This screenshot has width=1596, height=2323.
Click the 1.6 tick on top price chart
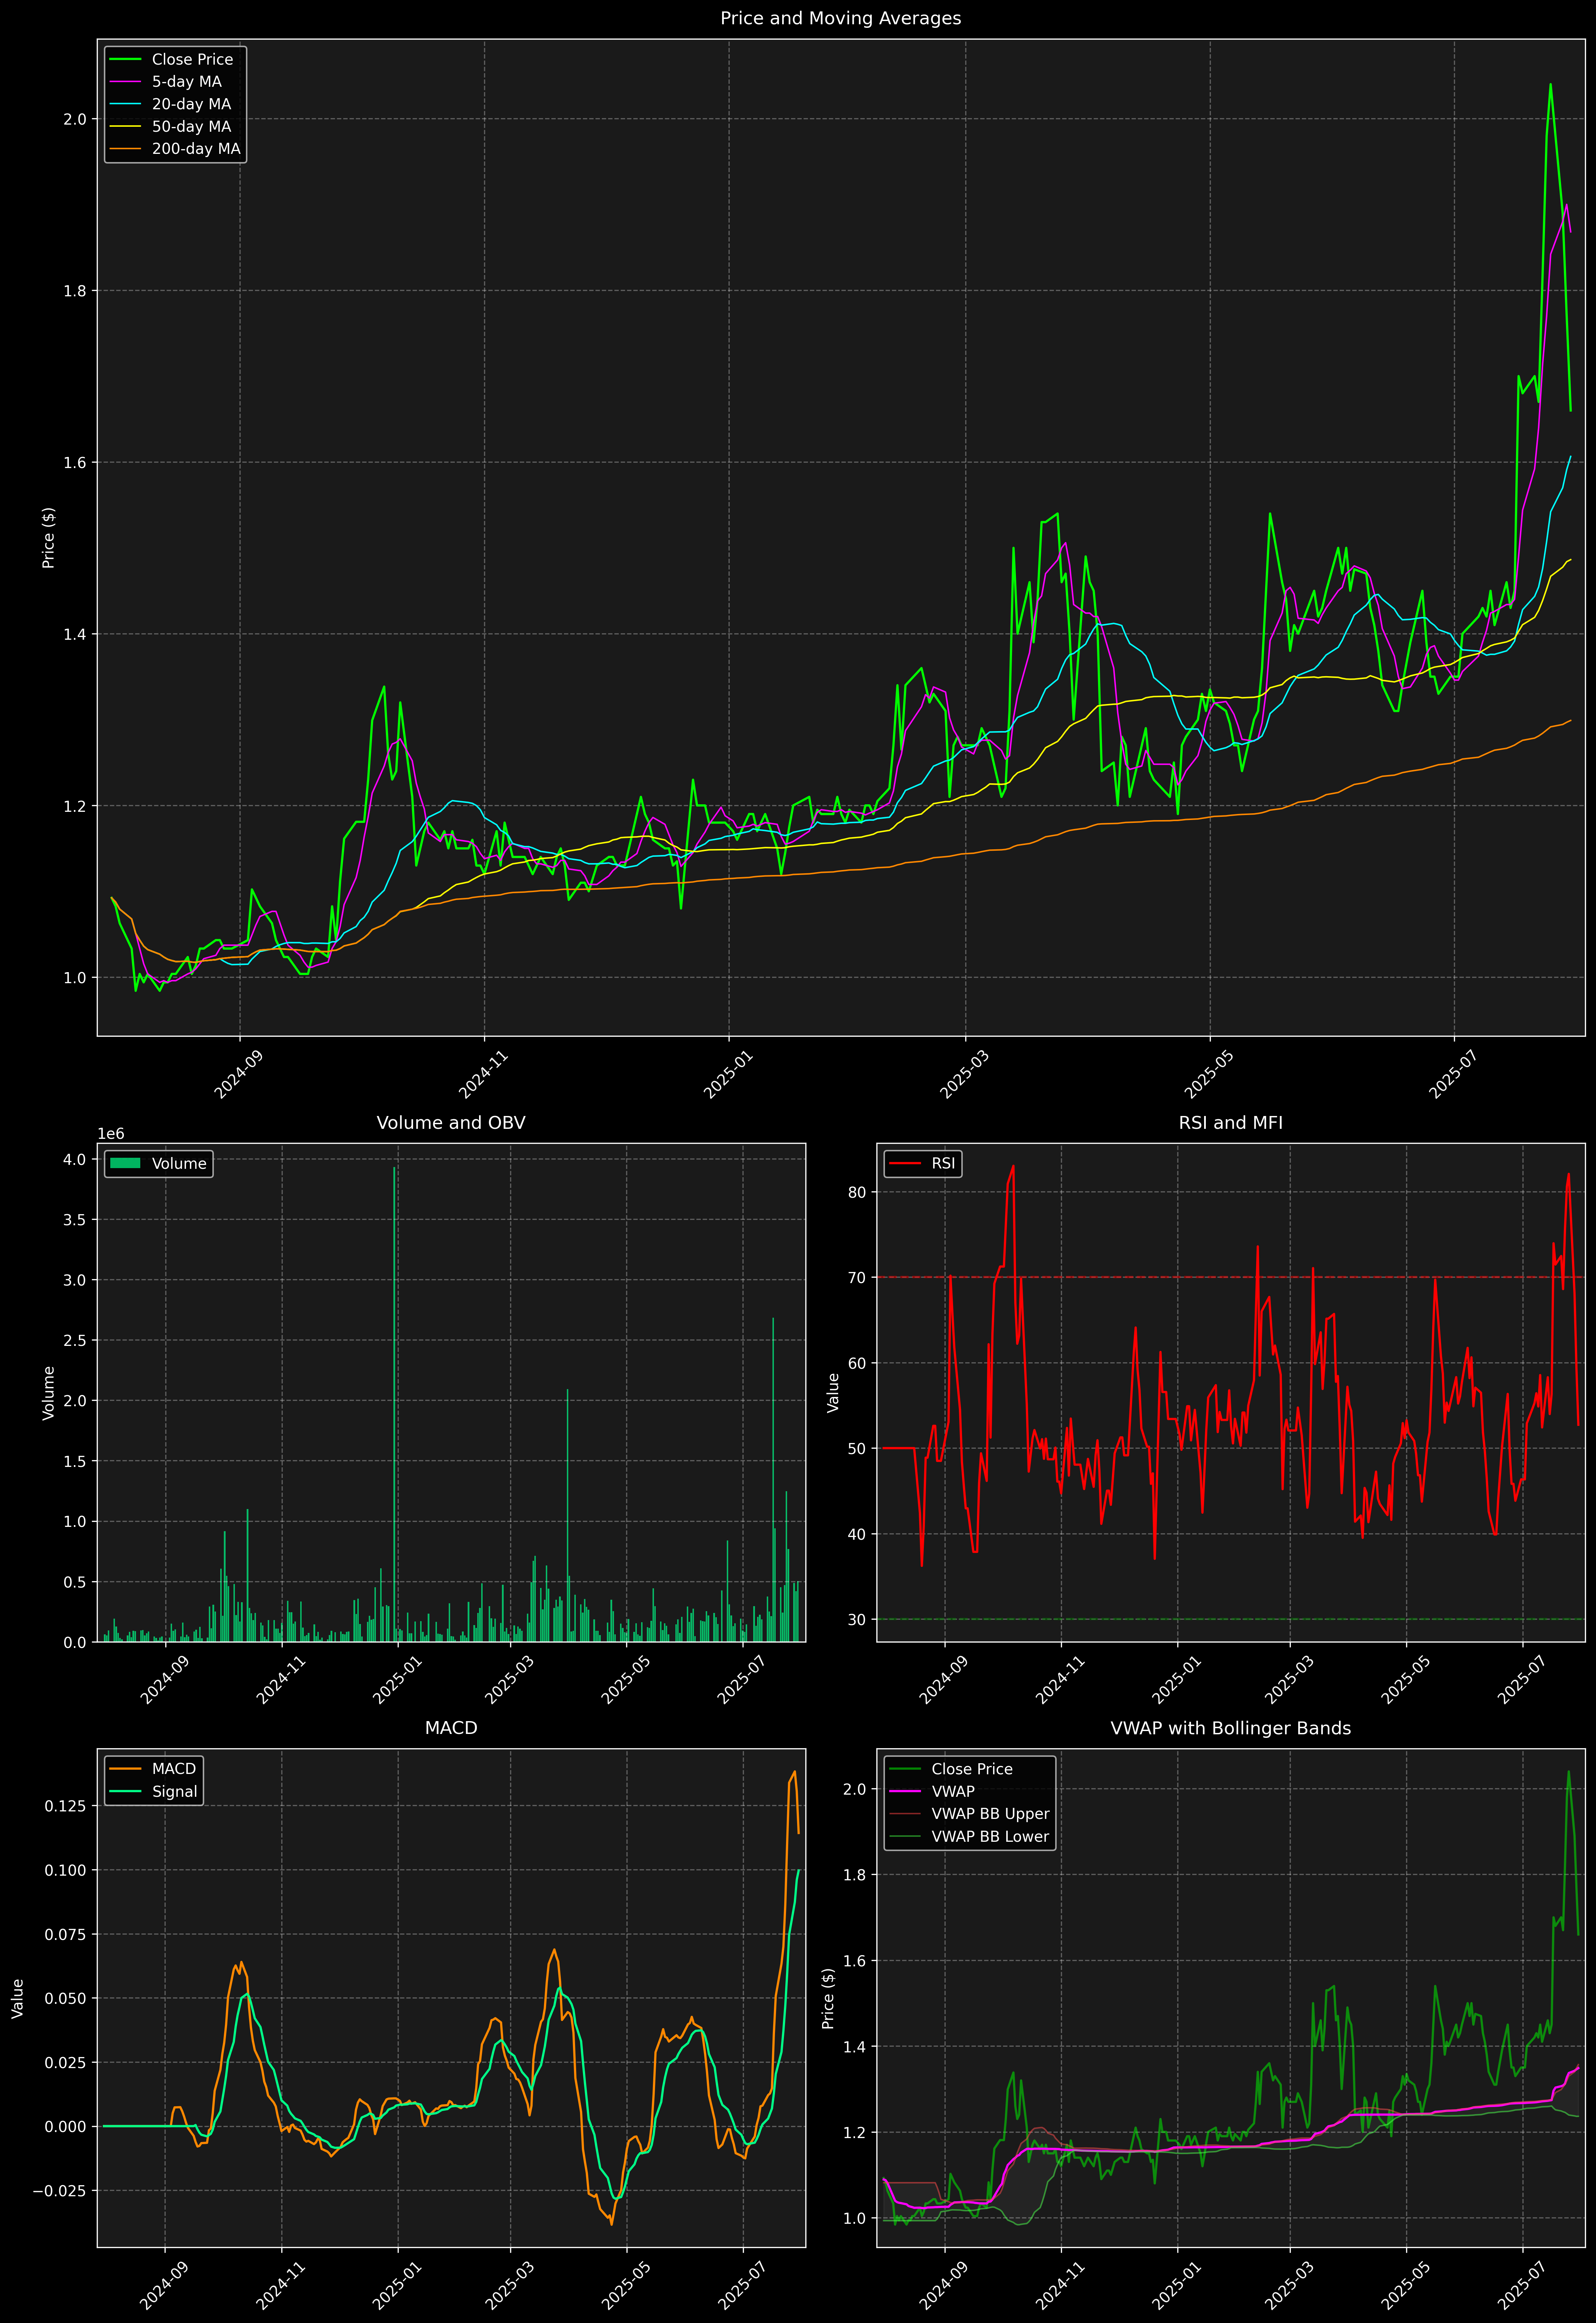coord(75,463)
